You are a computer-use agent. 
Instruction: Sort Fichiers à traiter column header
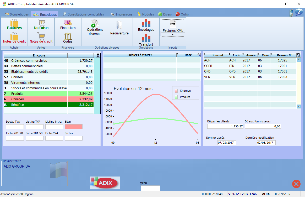[140, 55]
